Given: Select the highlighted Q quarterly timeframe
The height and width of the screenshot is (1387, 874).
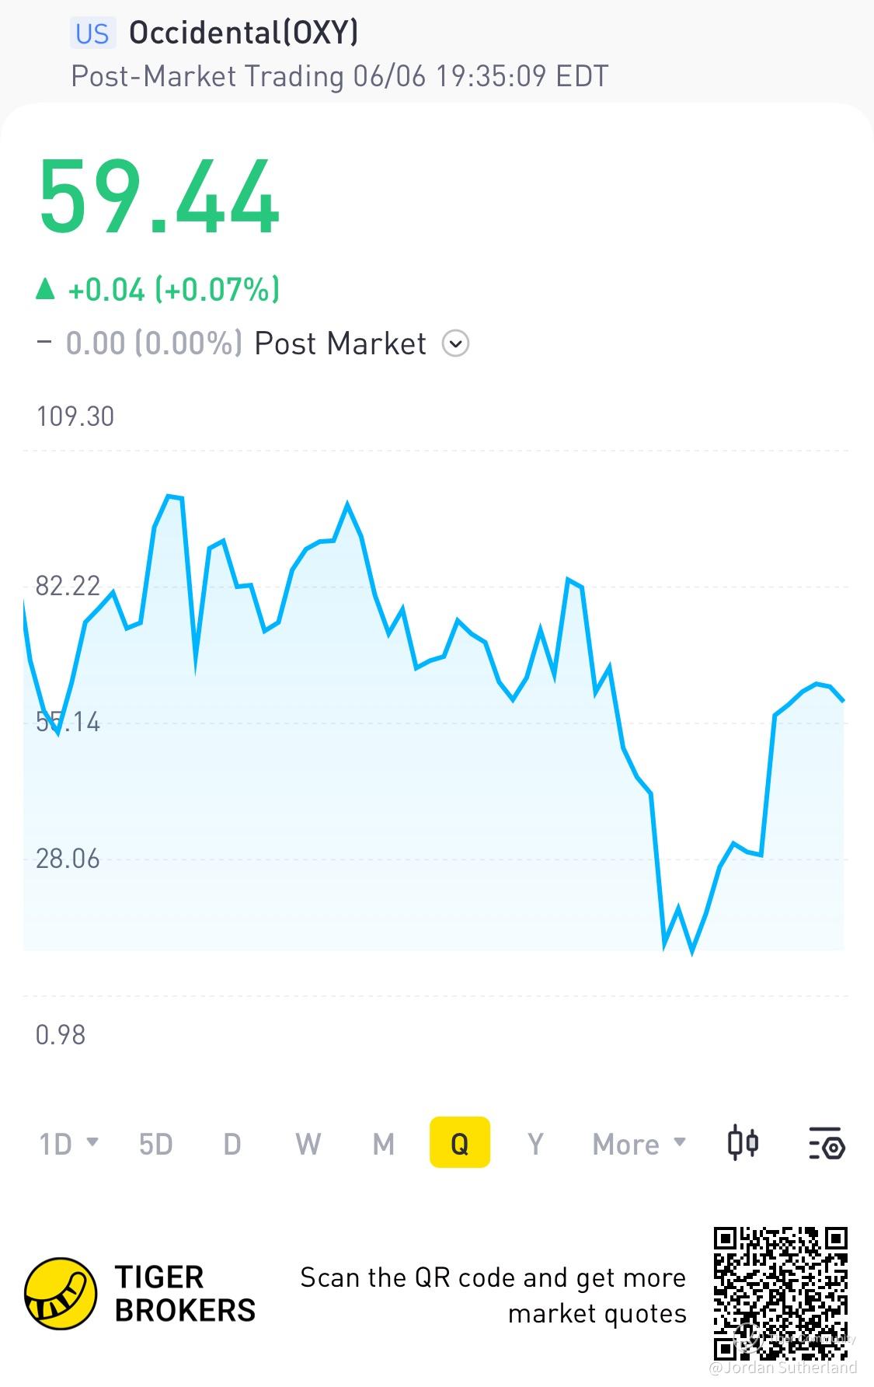Looking at the screenshot, I should point(460,1142).
